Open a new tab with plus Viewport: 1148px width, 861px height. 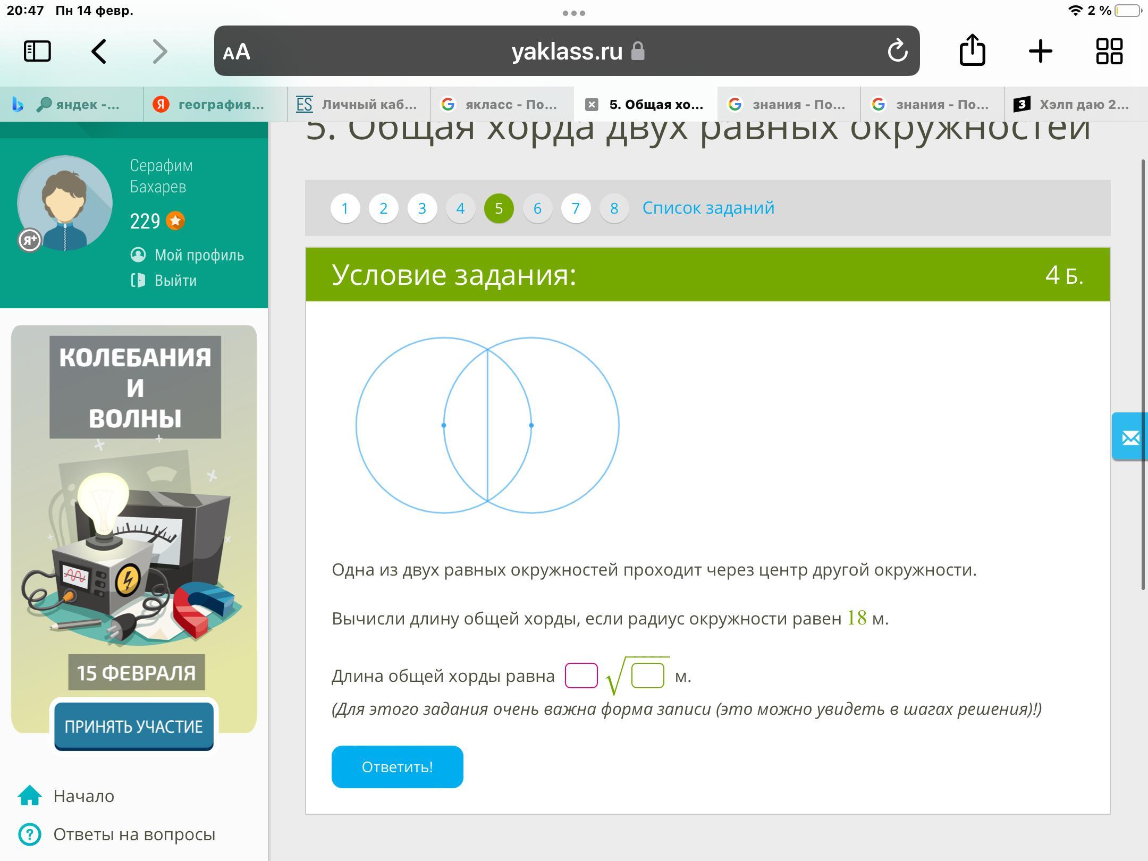pos(1040,52)
